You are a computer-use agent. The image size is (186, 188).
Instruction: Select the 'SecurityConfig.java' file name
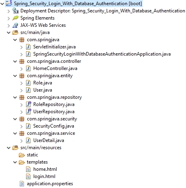click(54, 126)
